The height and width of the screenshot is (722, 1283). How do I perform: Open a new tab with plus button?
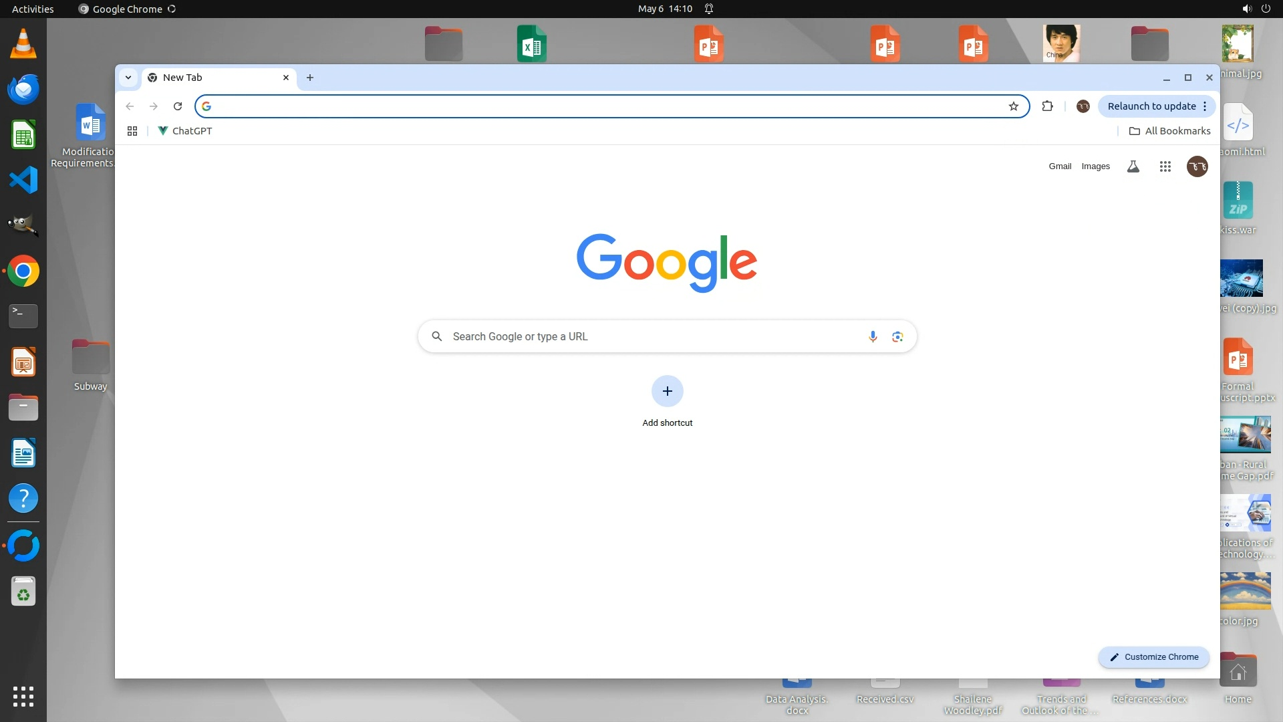point(310,78)
